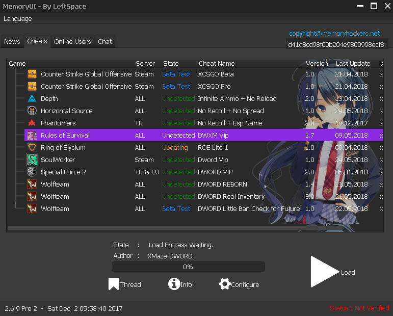Click the XCSGO Pro row game icon
The width and height of the screenshot is (393, 316).
click(x=32, y=87)
